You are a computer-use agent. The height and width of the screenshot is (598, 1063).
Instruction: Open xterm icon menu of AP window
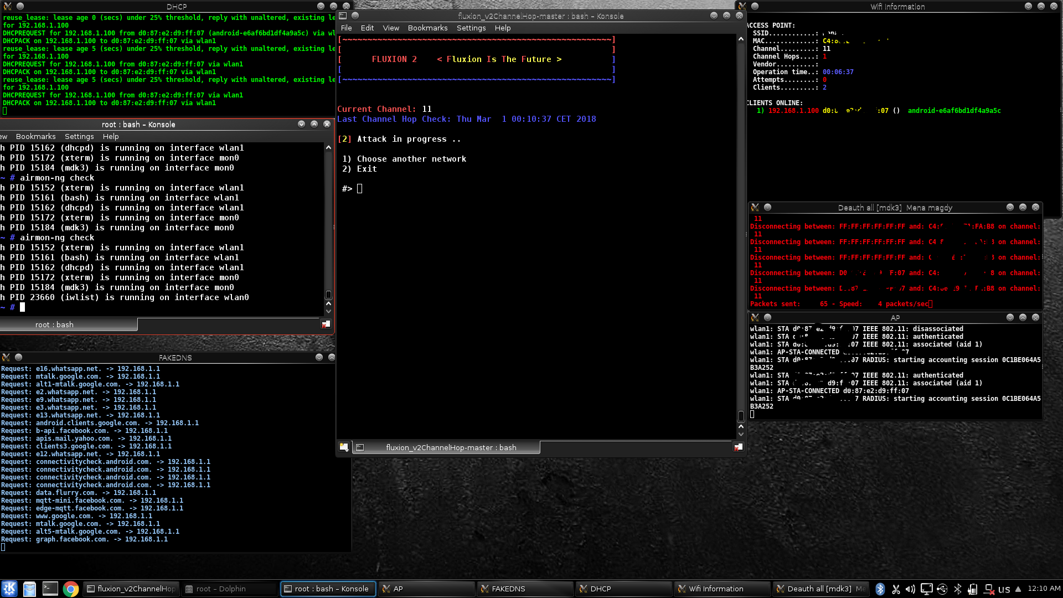coord(755,318)
